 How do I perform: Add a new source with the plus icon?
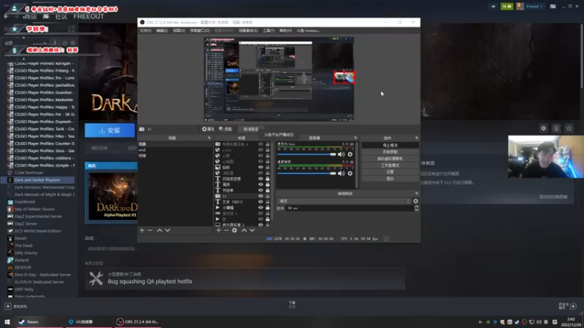click(x=218, y=230)
